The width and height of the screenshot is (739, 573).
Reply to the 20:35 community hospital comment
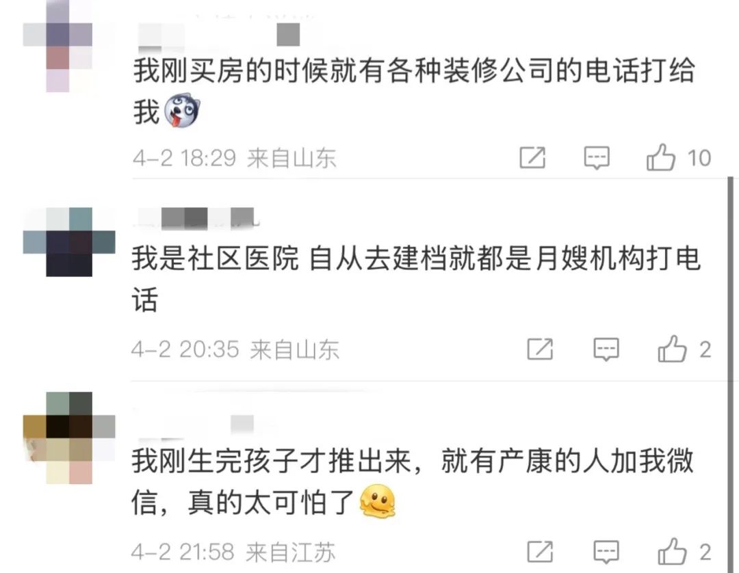(x=606, y=349)
